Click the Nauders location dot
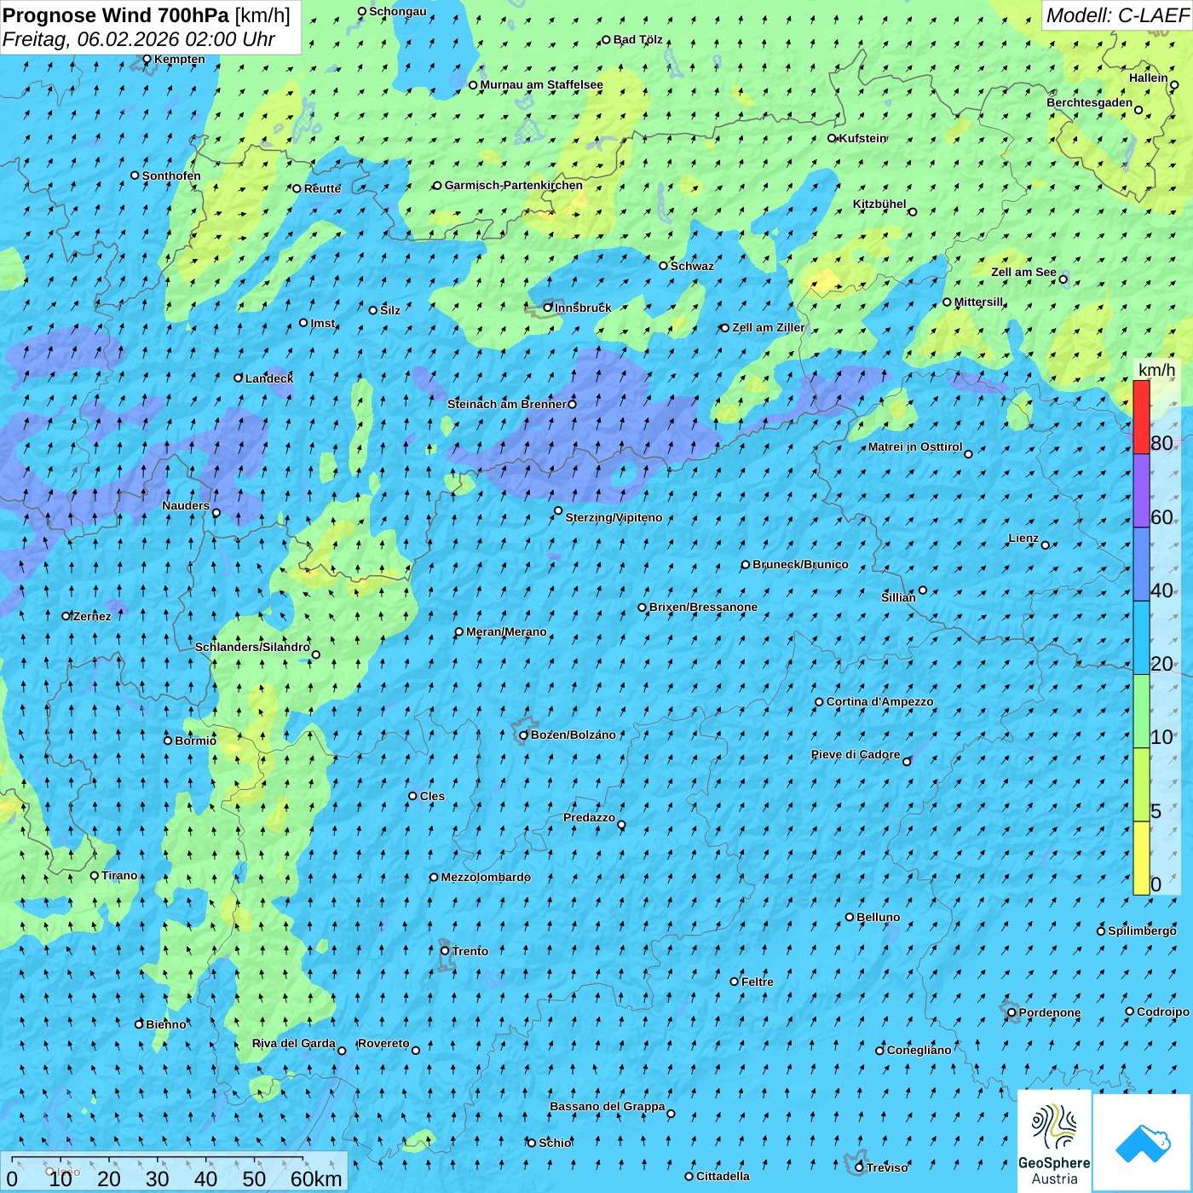 (x=216, y=513)
